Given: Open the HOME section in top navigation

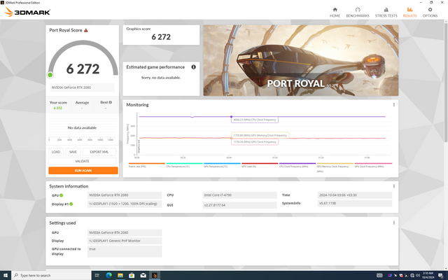Looking at the screenshot, I should (x=335, y=12).
